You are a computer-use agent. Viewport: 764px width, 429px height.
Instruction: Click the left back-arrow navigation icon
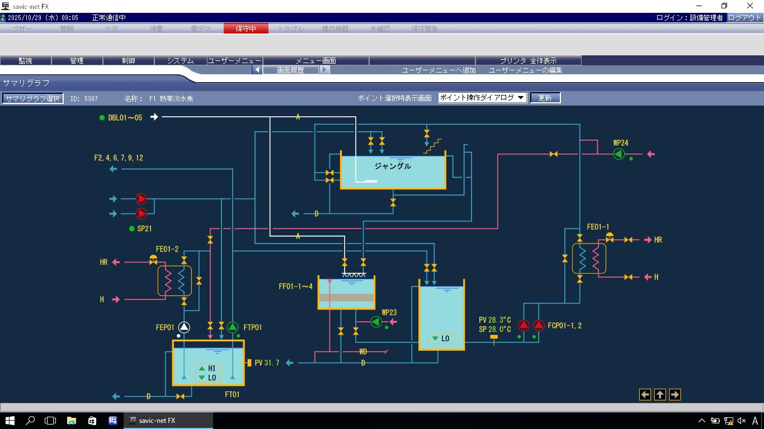tap(645, 395)
